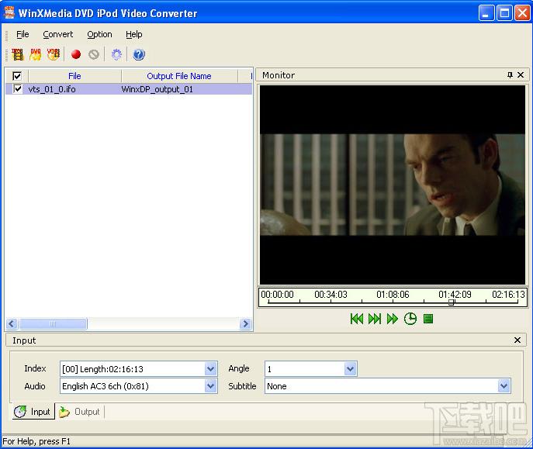533x449 pixels.
Task: Uncheck the vts_01_0.ifo file checkbox
Action: point(18,88)
